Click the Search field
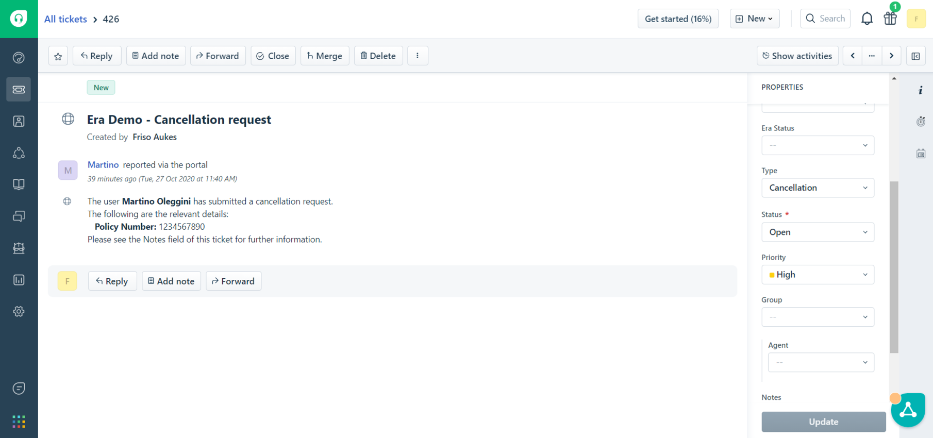 pyautogui.click(x=825, y=19)
